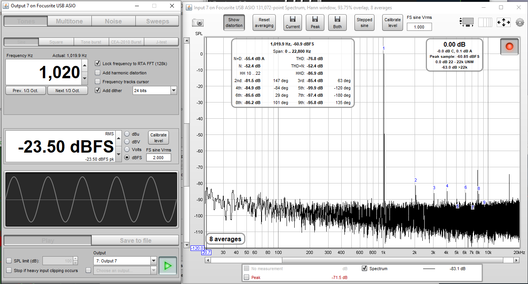This screenshot has height=284, width=528.
Task: Click the horizontal scrollbar under the graph
Action: pos(362,260)
